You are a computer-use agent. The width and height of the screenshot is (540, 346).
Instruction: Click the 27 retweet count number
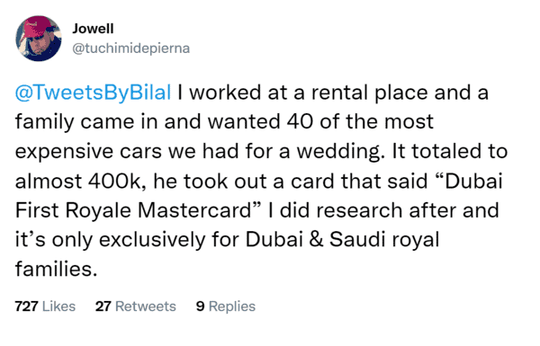pos(103,306)
